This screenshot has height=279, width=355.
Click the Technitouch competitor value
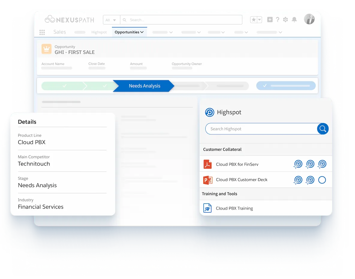[34, 164]
